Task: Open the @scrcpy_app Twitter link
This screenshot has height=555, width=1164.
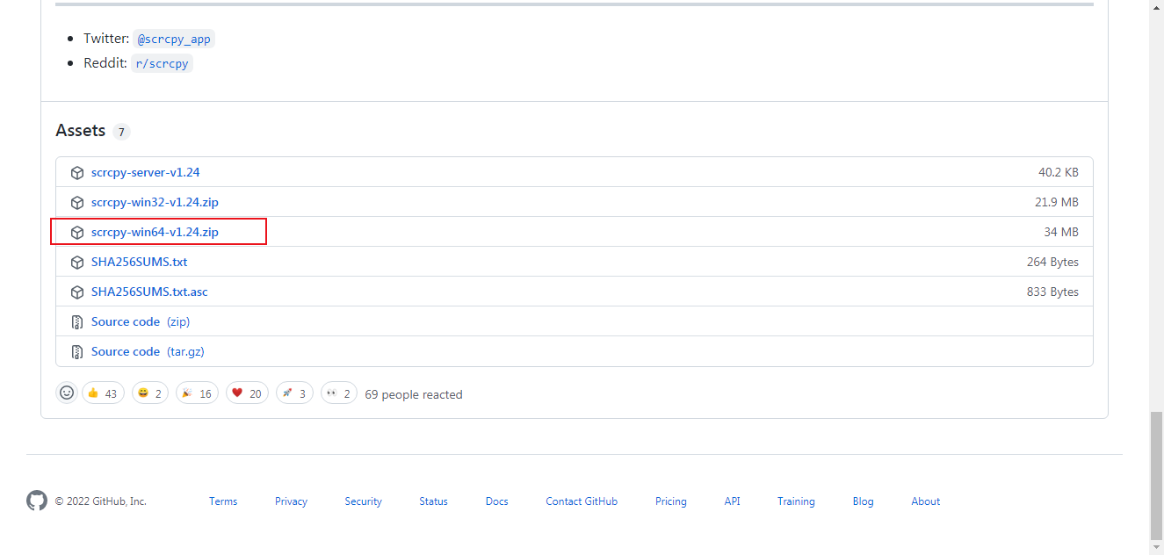Action: (174, 40)
